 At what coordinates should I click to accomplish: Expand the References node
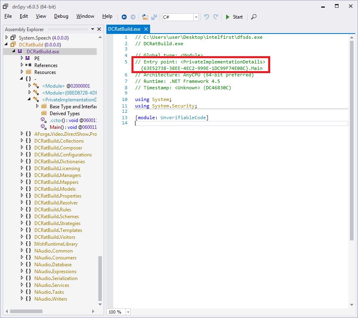[x=22, y=65]
